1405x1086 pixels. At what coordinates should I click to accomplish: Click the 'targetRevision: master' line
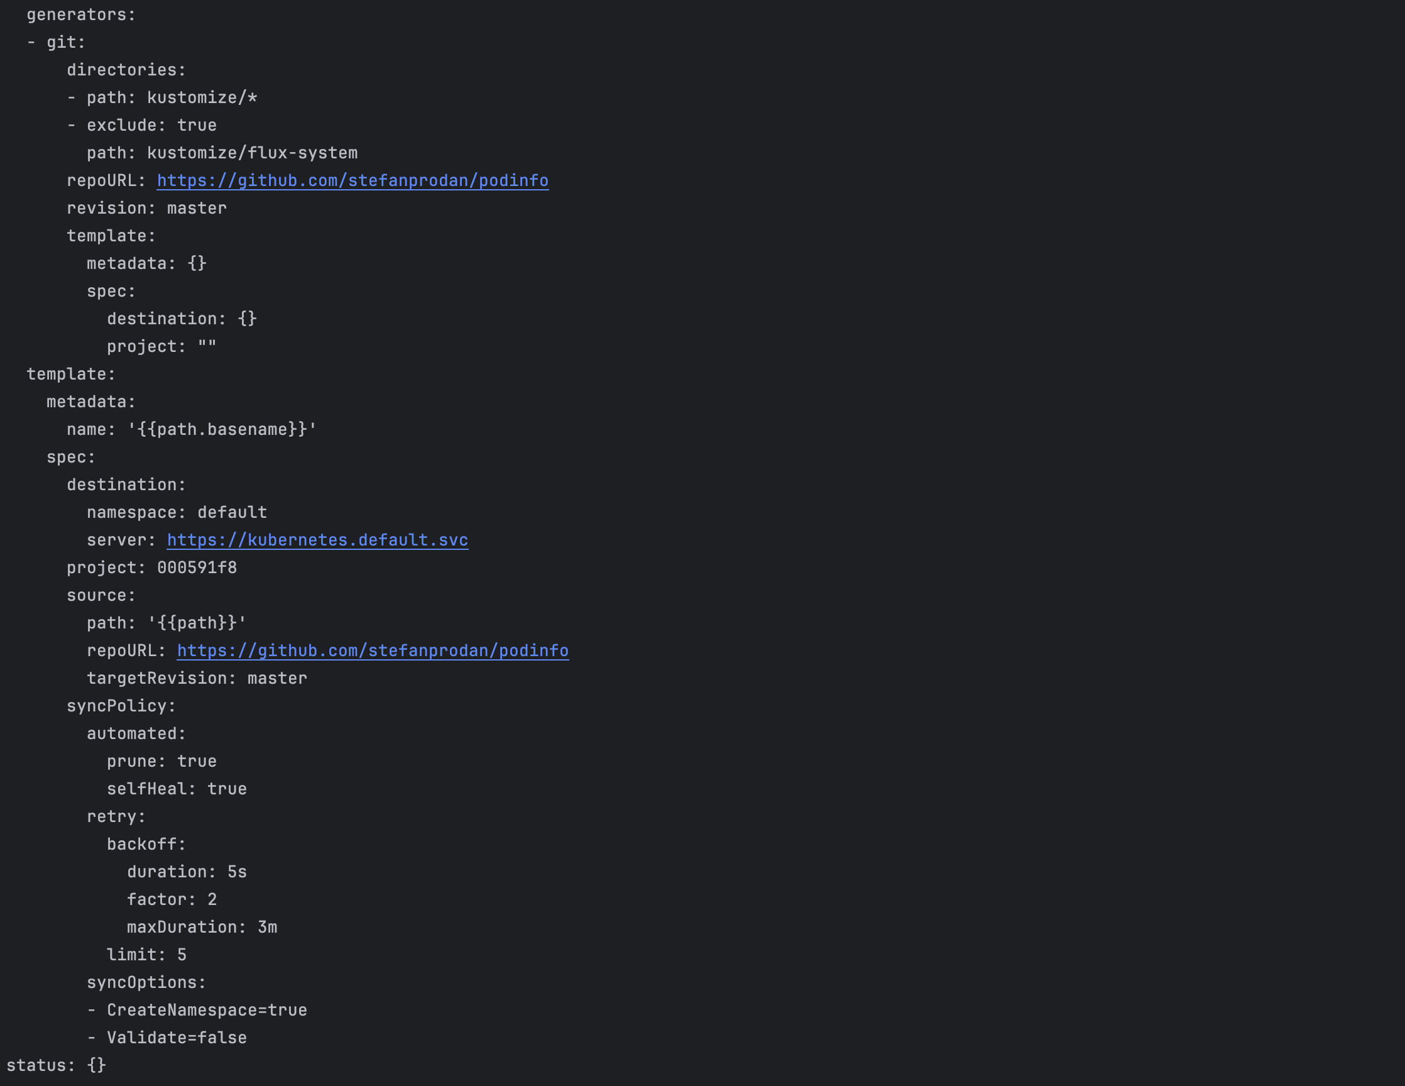coord(197,679)
